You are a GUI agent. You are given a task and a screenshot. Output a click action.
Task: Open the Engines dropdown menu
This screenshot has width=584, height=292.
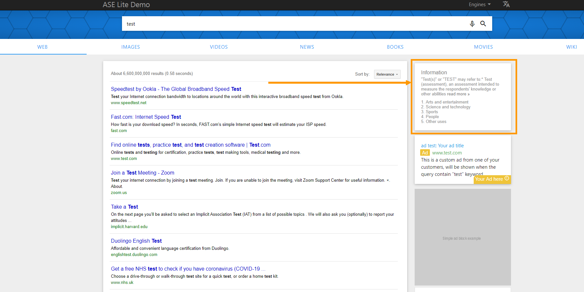pos(480,5)
